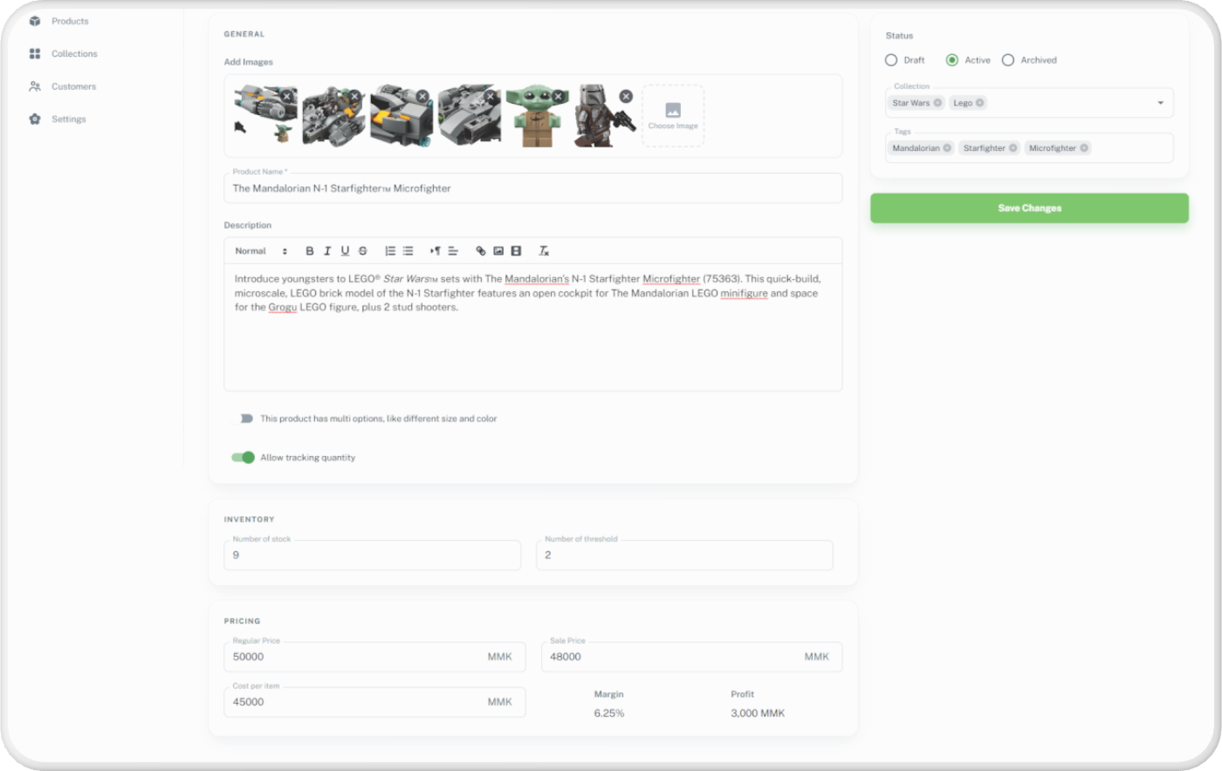This screenshot has width=1222, height=771.
Task: Click the 3,000 MMK profit value
Action: (x=757, y=713)
